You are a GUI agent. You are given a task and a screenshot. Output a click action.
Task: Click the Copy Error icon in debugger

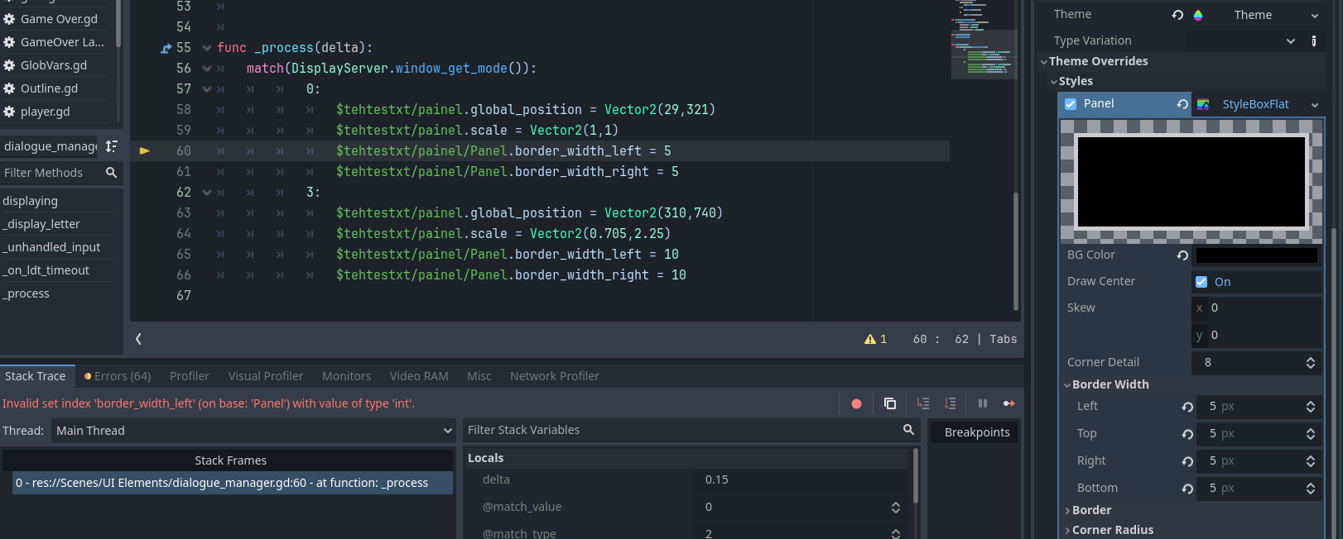(x=890, y=403)
